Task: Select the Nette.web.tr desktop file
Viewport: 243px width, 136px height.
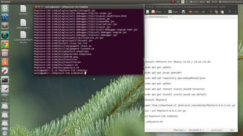Action: click(23, 24)
